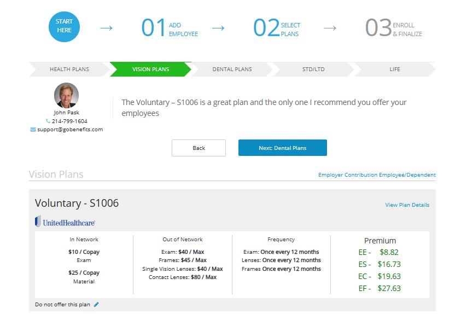The width and height of the screenshot is (467, 314).
Task: Go to the STD/LTD tab
Action: click(313, 69)
